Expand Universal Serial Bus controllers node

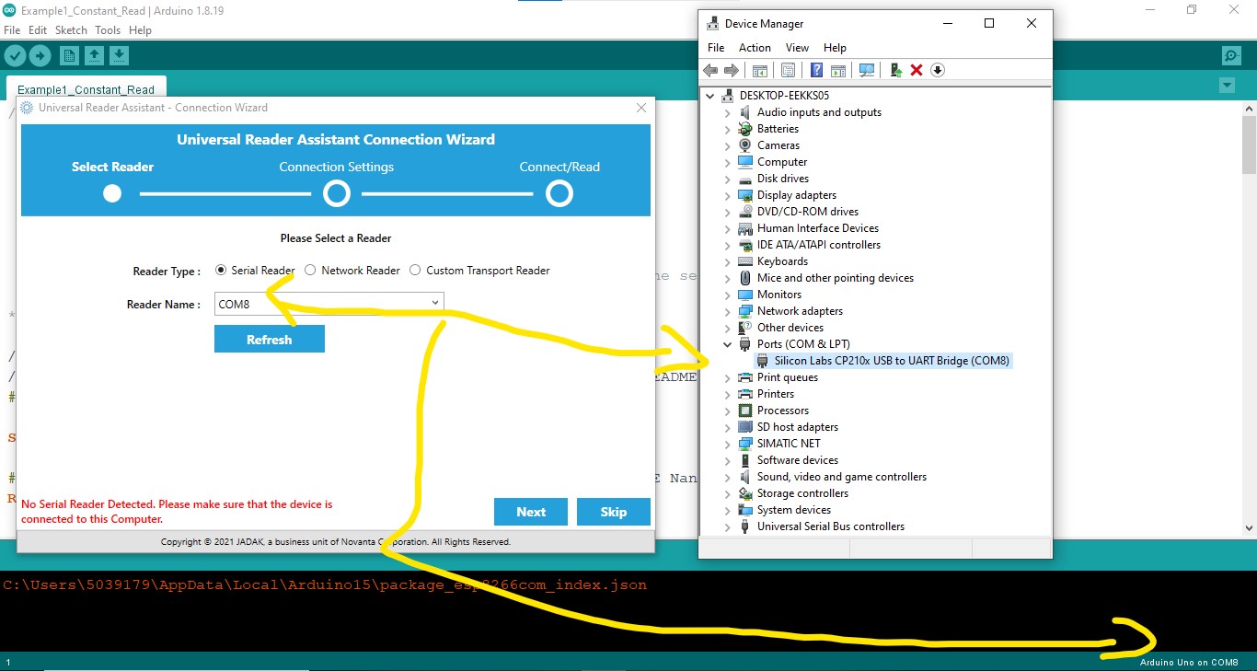point(728,526)
